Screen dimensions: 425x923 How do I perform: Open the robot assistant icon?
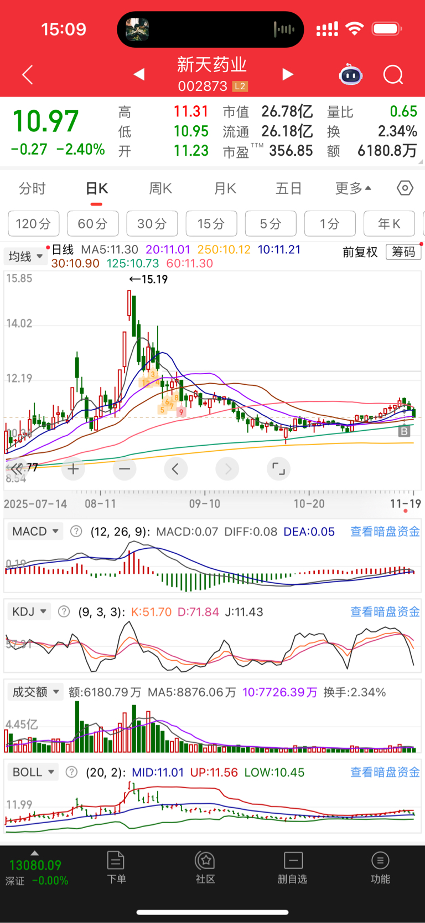[x=350, y=74]
